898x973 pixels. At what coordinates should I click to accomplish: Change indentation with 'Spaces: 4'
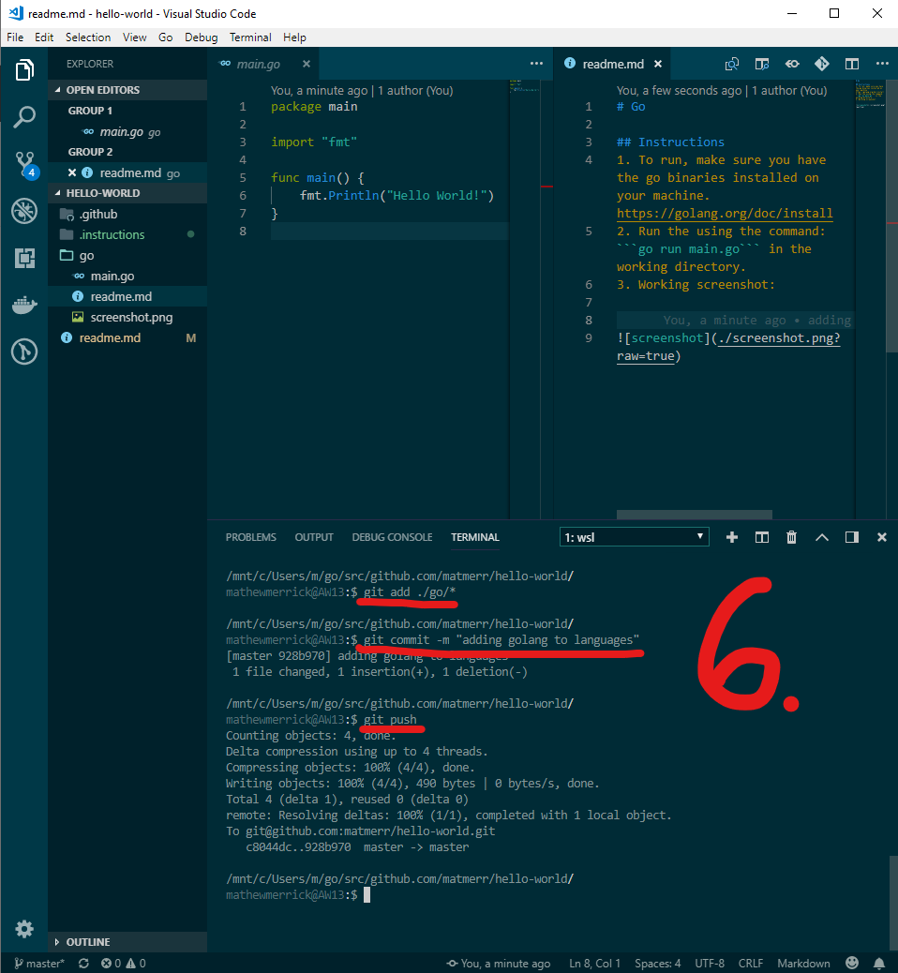657,963
